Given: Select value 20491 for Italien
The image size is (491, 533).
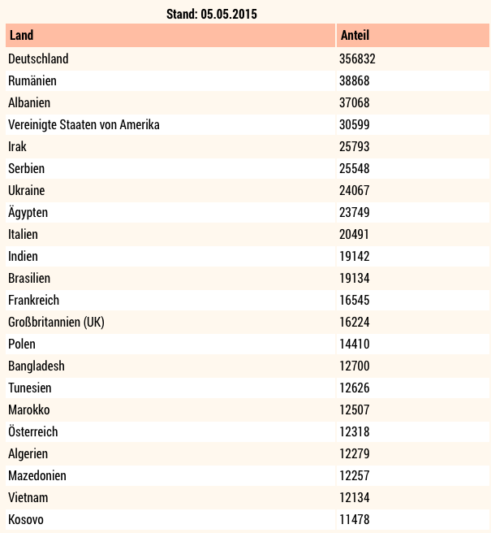Looking at the screenshot, I should (x=354, y=234).
